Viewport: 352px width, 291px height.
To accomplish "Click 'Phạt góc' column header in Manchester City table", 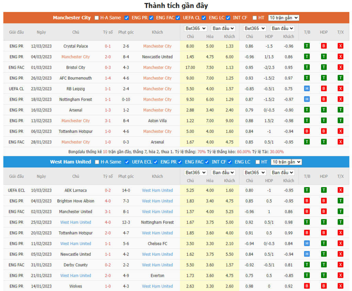I will (126, 32).
